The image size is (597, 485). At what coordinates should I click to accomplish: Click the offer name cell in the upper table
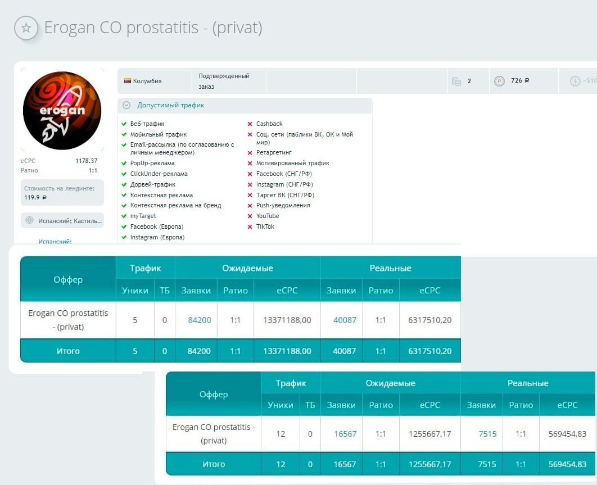(x=68, y=320)
